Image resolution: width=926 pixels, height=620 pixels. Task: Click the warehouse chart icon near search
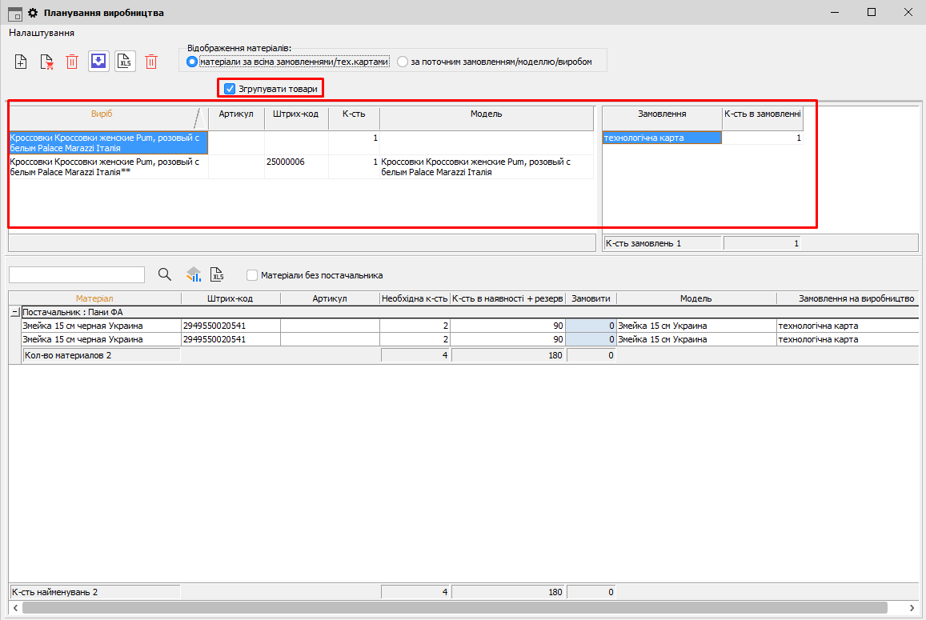pos(194,274)
